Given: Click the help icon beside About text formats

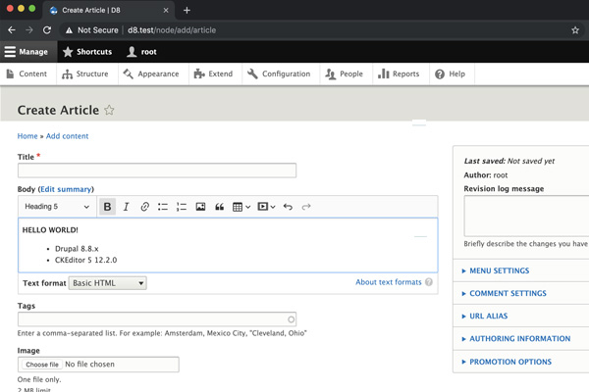Looking at the screenshot, I should [x=429, y=282].
